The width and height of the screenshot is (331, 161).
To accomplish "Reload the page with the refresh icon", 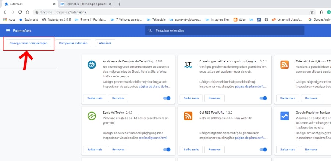I will [x=20, y=12].
